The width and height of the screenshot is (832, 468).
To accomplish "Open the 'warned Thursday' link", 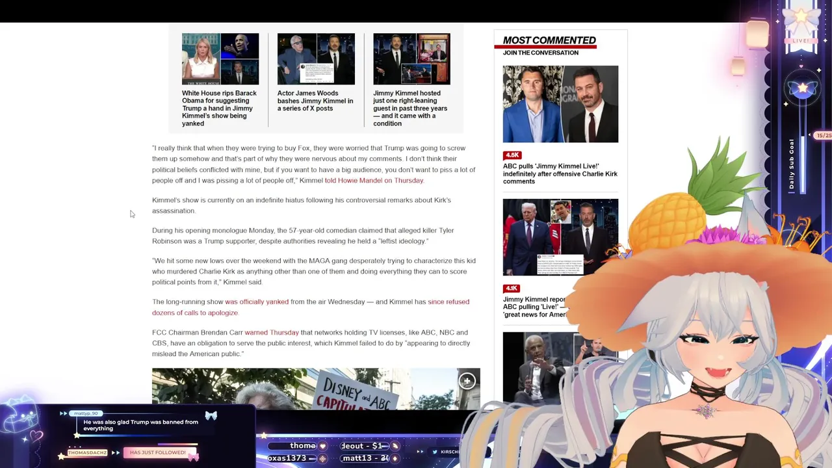I will coord(272,332).
